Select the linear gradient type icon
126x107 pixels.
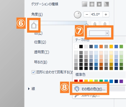[x=85, y=4]
